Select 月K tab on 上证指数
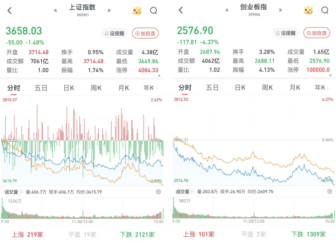336x242 pixels. point(124,88)
